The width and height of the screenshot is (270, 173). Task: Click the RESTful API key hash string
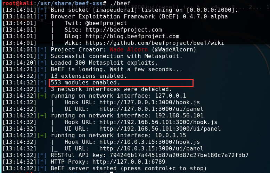point(179,155)
